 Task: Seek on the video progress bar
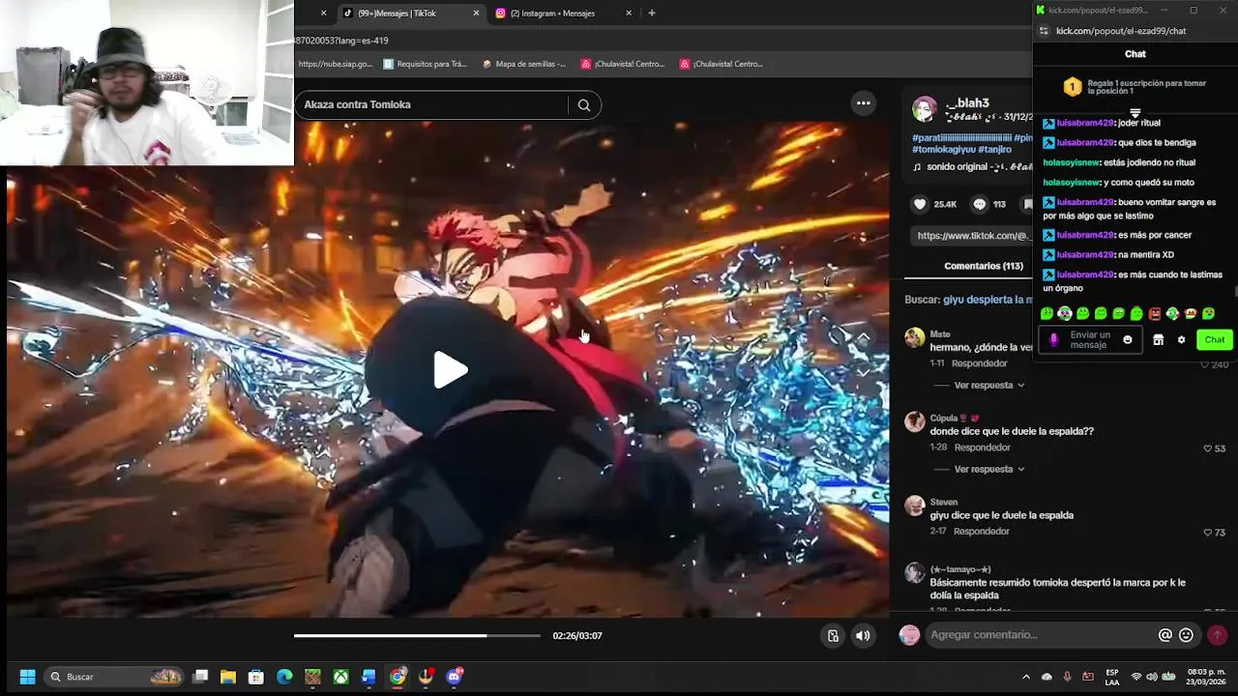click(417, 635)
